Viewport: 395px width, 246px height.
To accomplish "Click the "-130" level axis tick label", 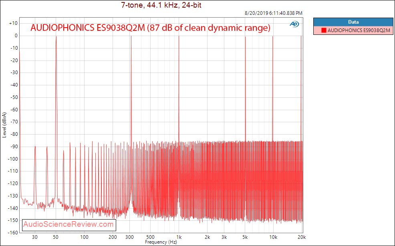I will 13,196.
